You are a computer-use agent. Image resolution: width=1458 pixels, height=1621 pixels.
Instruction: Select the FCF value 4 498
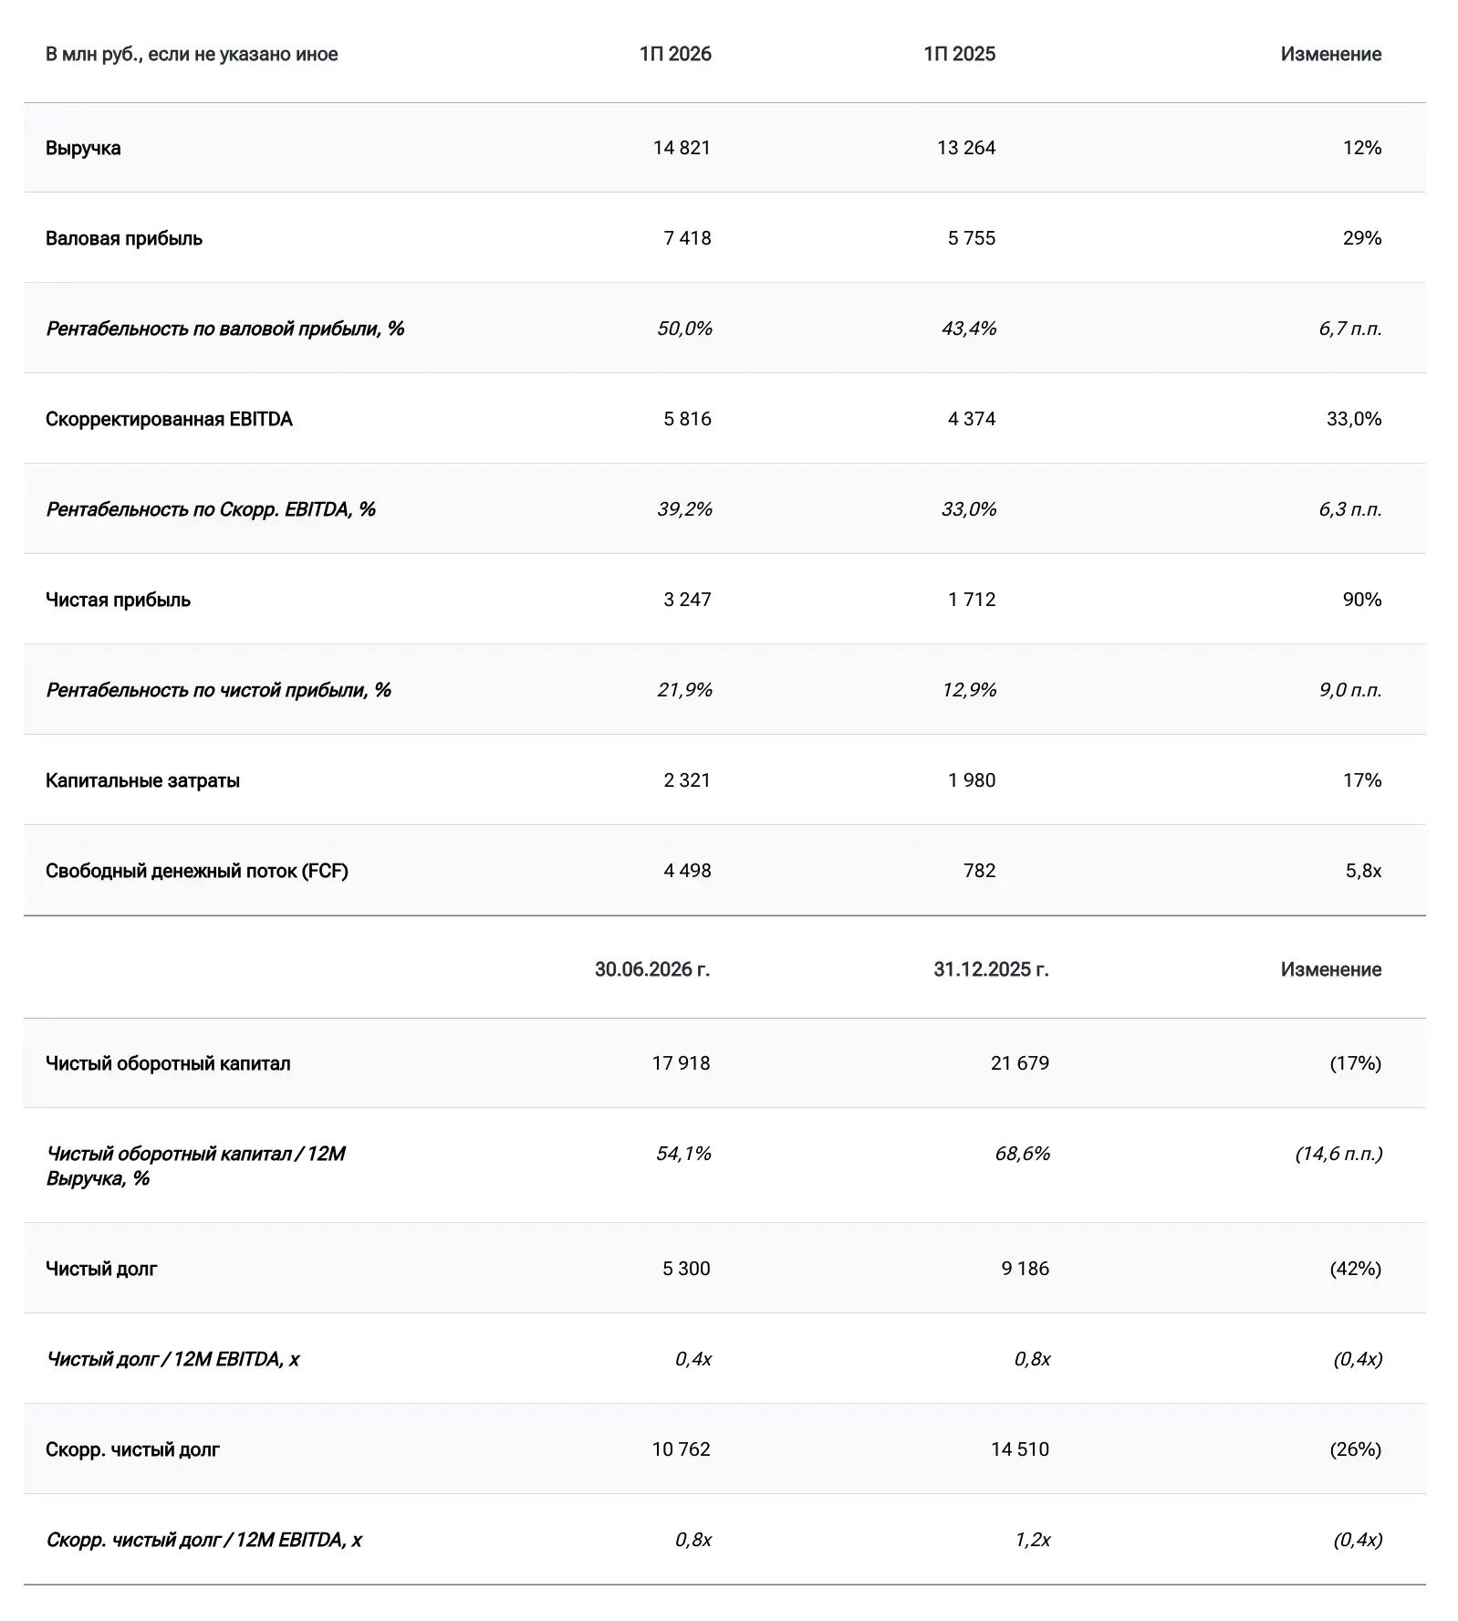(687, 871)
